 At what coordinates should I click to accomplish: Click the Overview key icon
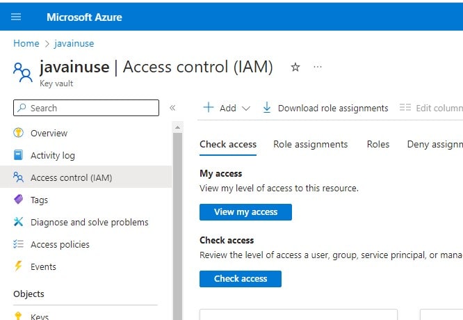(18, 133)
